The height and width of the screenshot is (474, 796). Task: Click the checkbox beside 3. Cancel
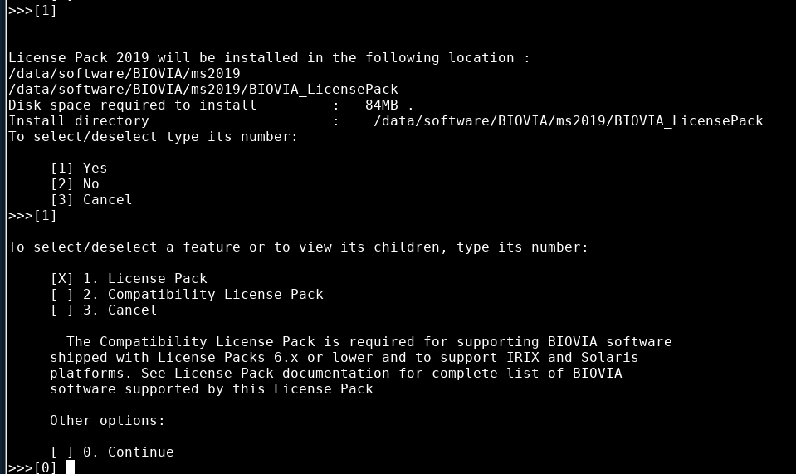tap(62, 310)
